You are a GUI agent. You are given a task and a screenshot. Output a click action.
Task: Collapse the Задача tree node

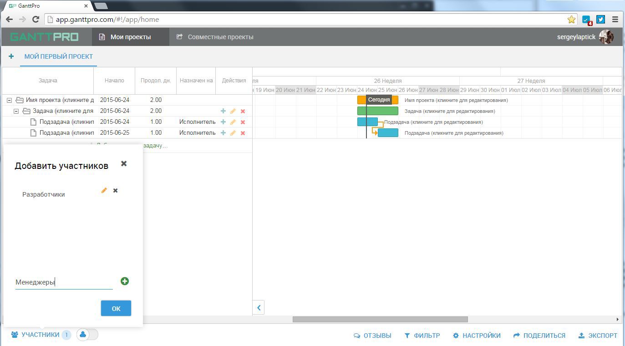(x=16, y=111)
